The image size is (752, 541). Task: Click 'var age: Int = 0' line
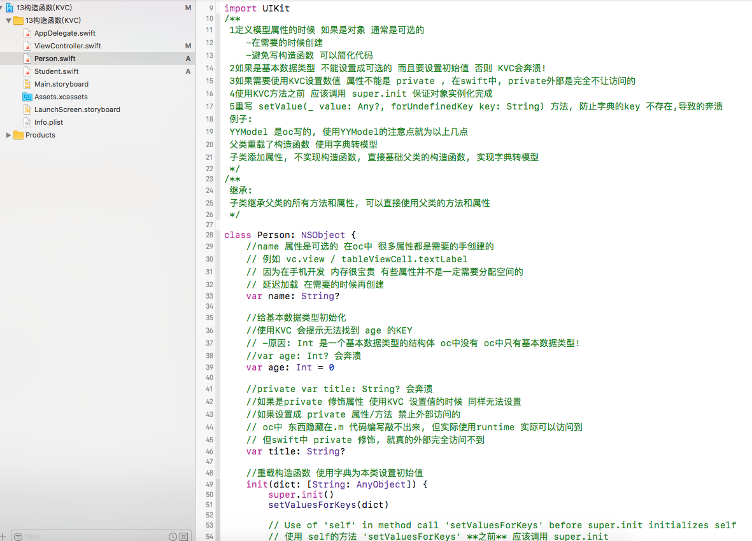pyautogui.click(x=290, y=367)
